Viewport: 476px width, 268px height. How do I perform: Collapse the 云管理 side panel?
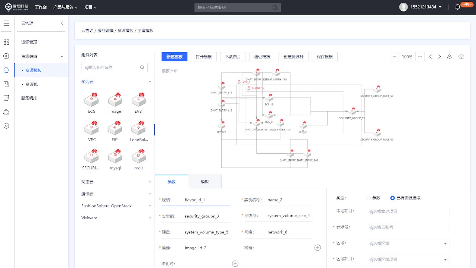click(61, 23)
